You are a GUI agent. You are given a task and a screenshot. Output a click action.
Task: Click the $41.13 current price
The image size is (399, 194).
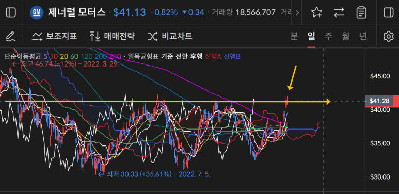130,12
